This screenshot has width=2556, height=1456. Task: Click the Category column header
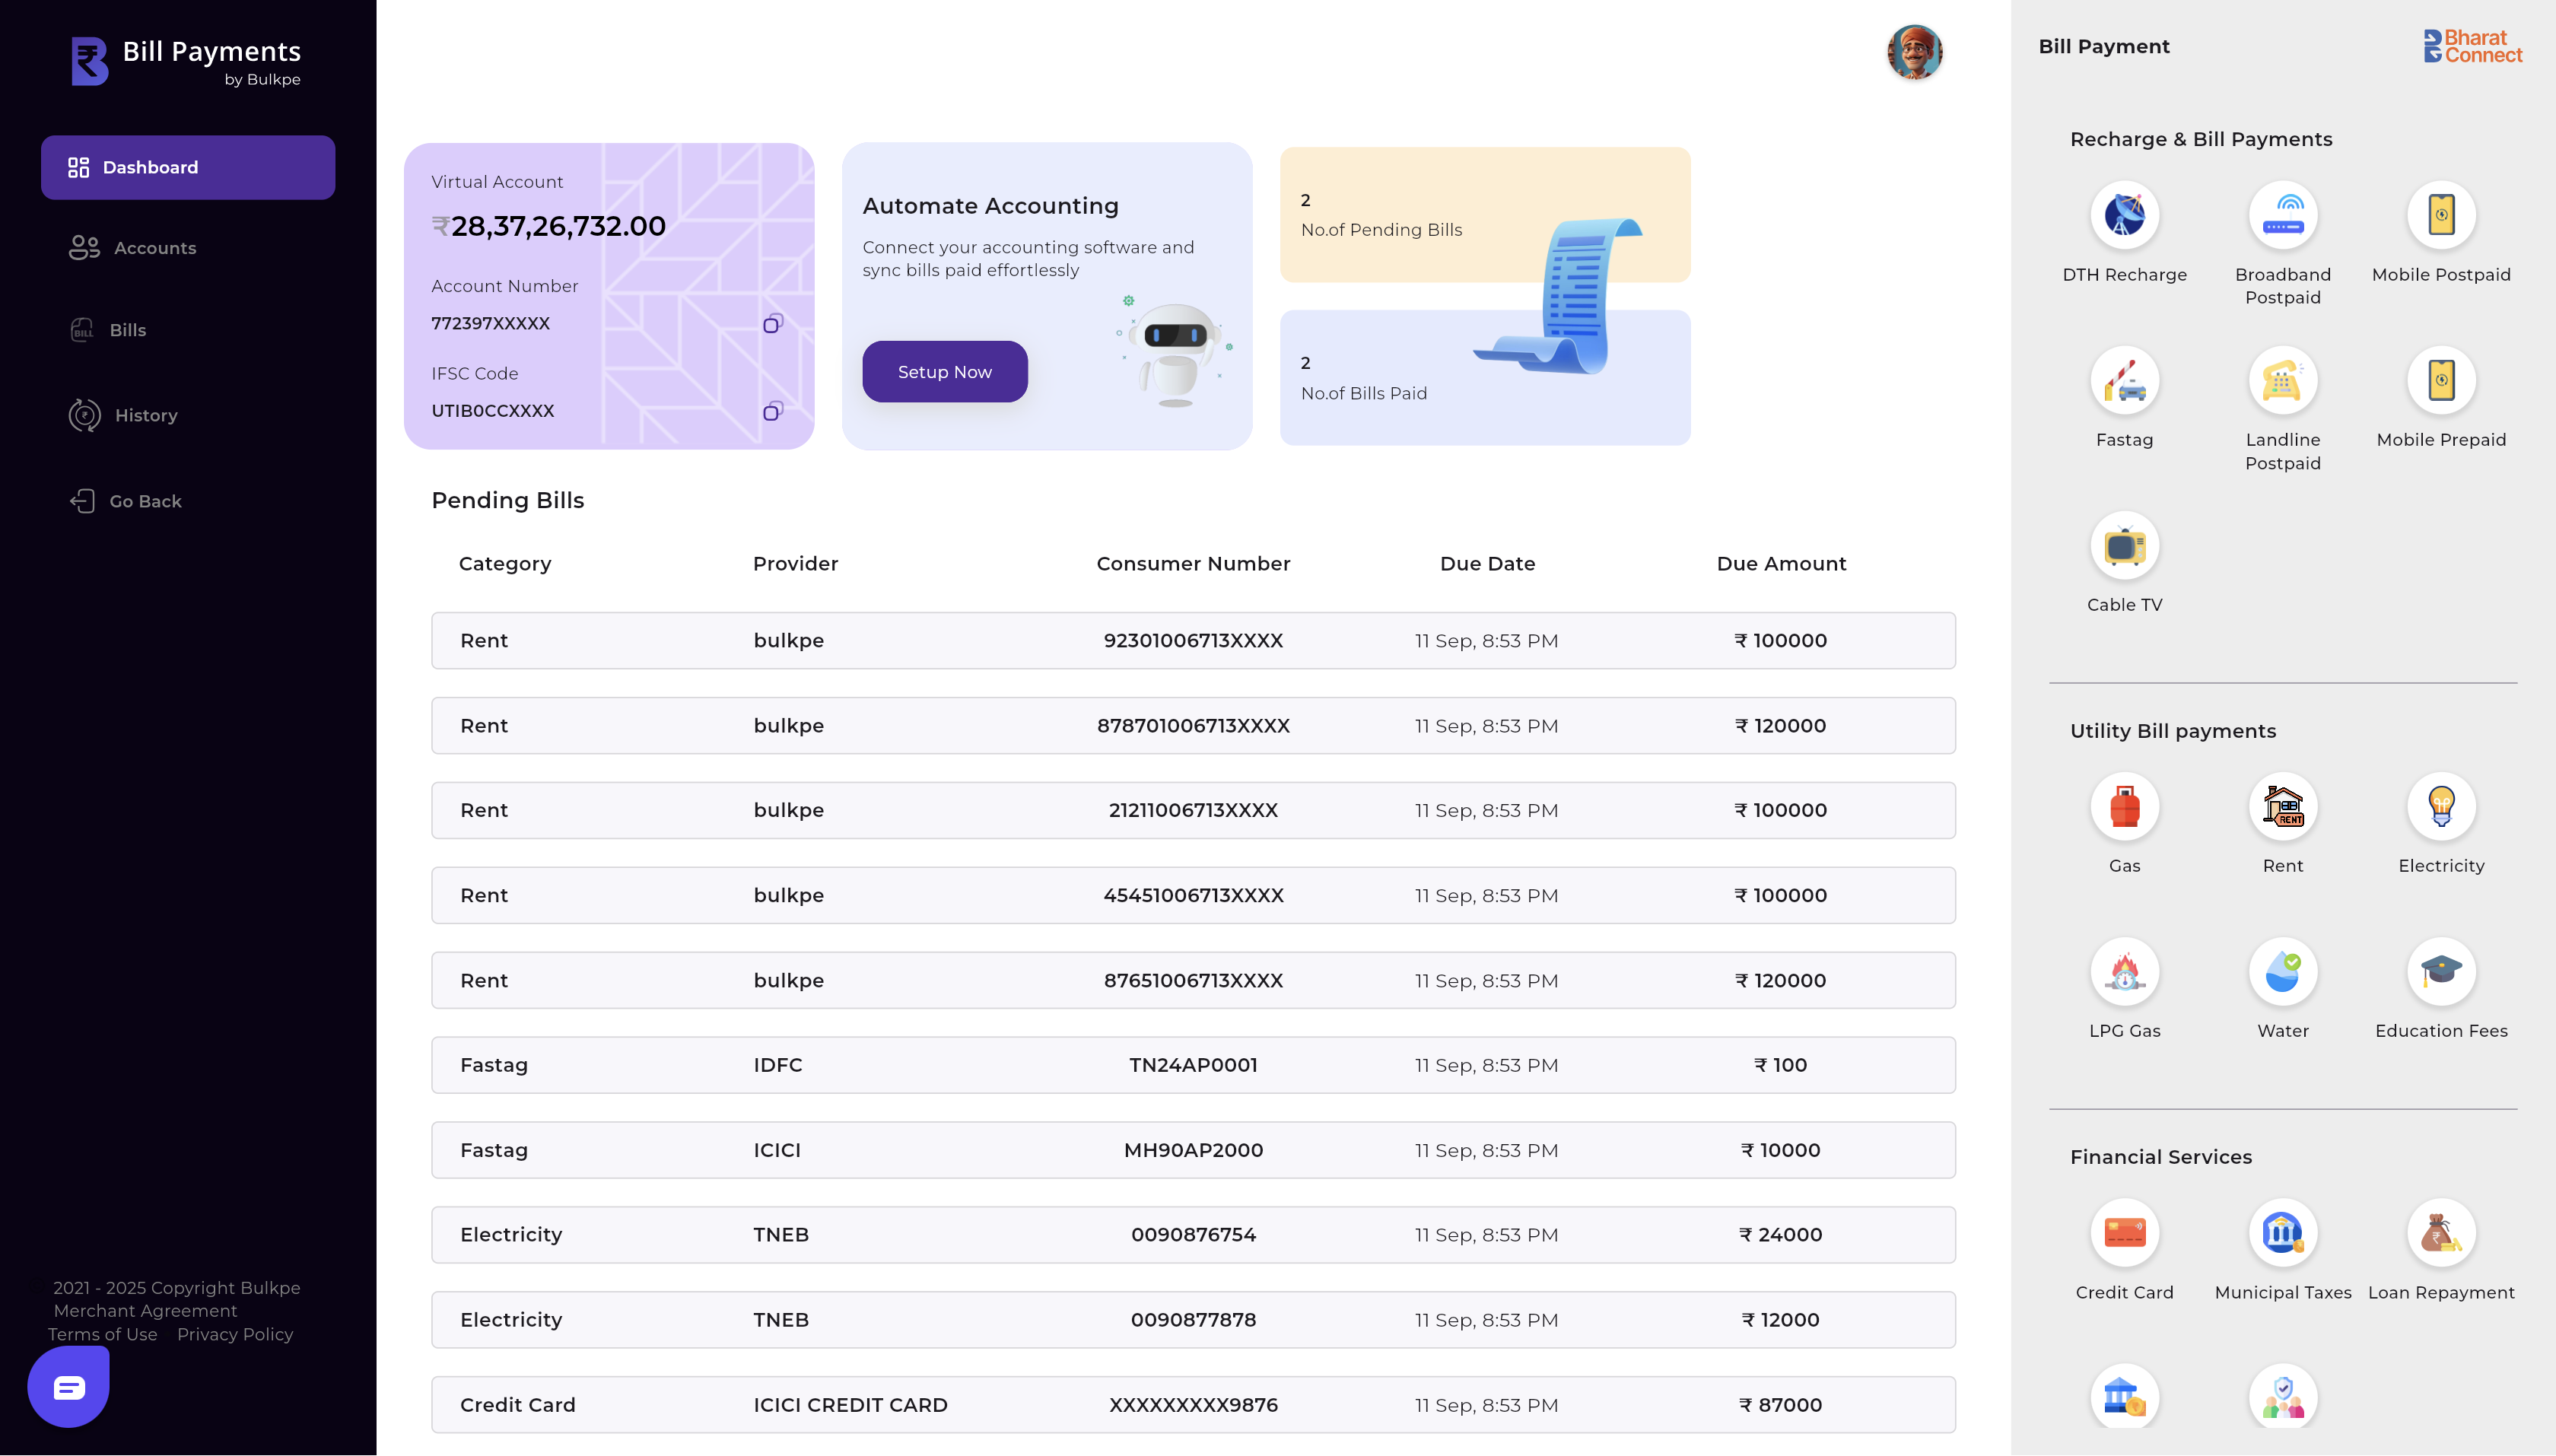pos(505,564)
